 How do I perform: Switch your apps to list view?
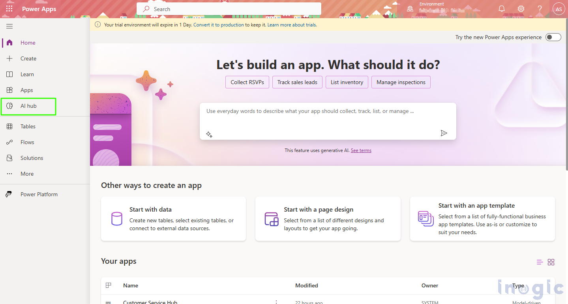coord(540,262)
